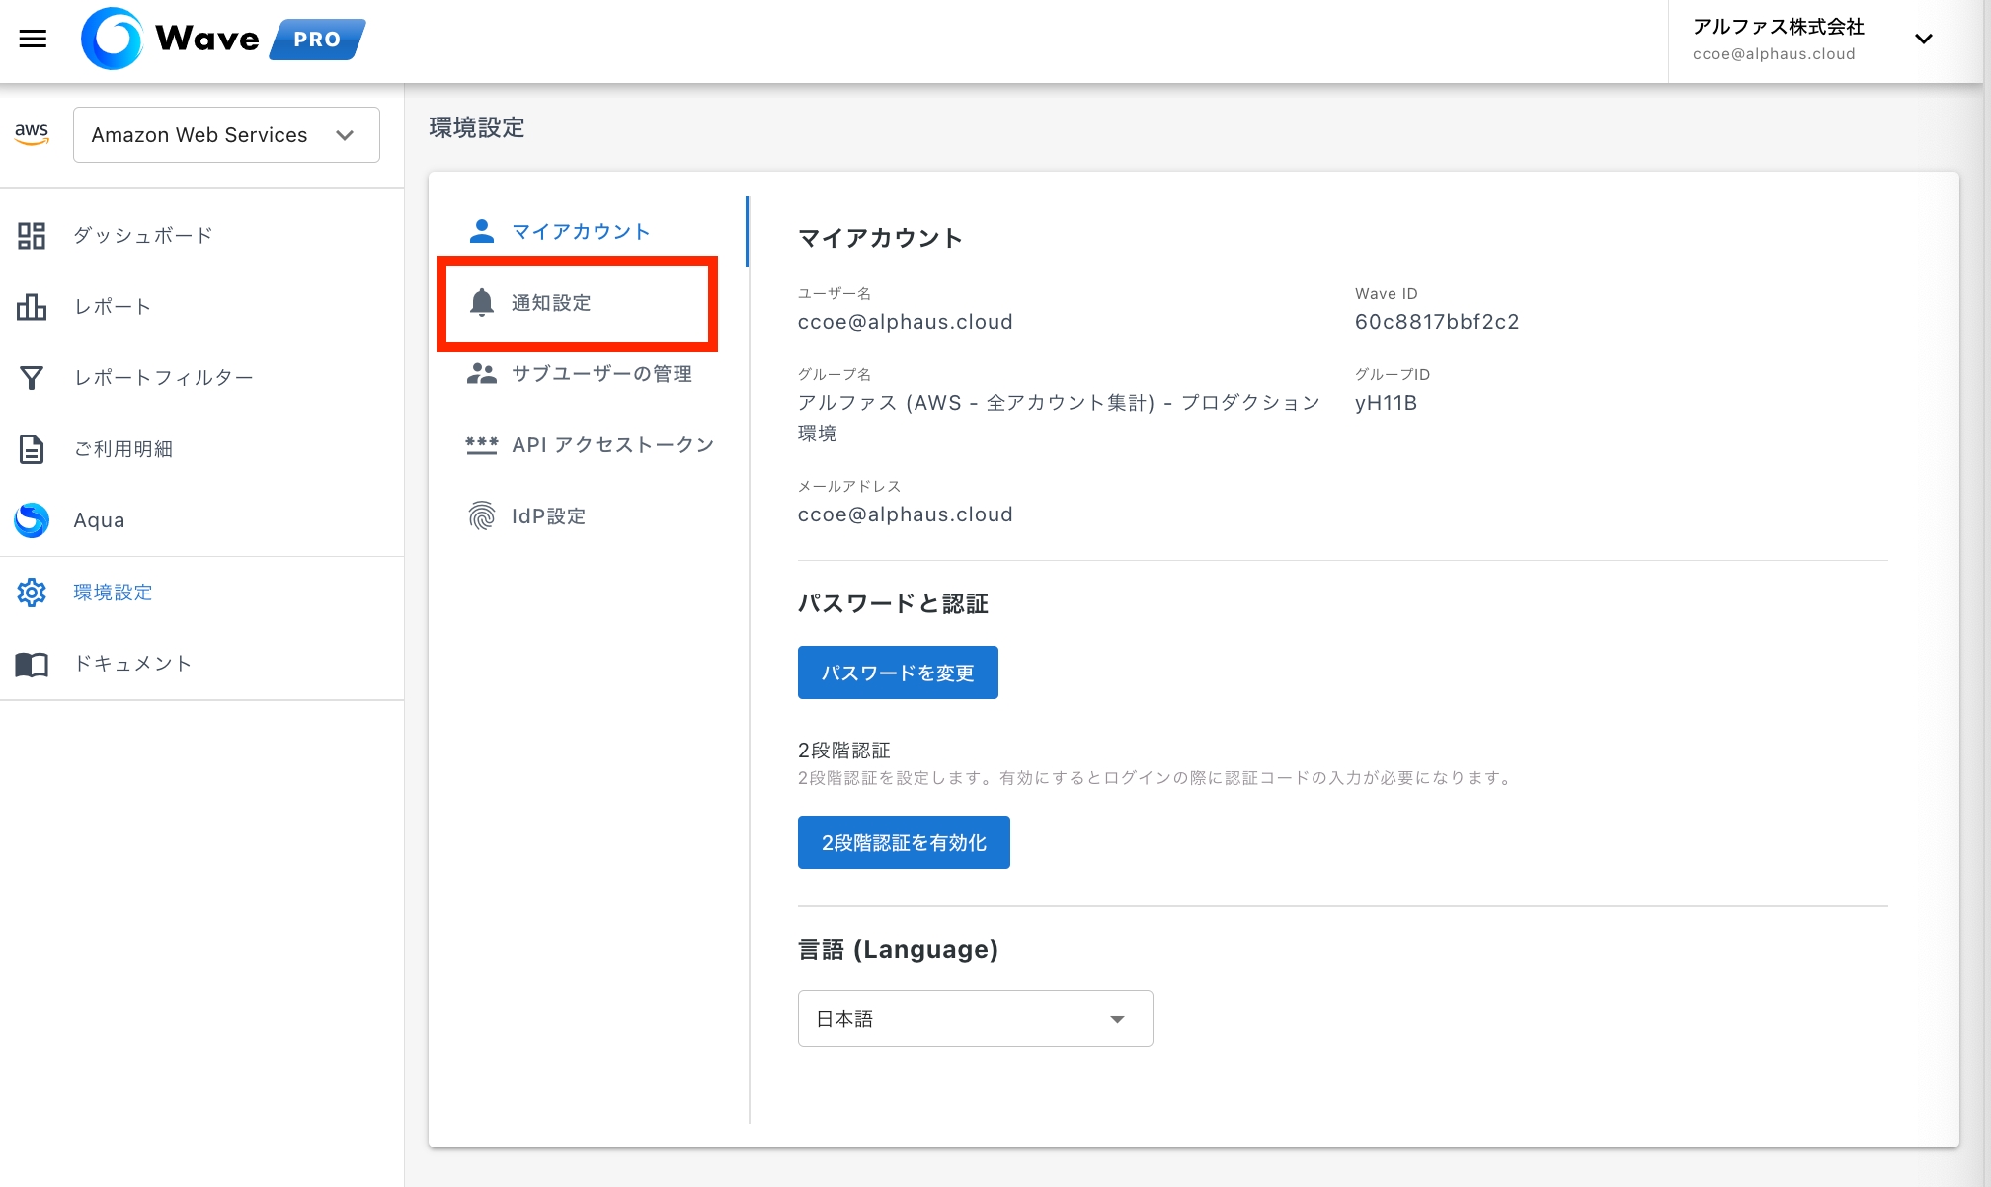Screen dimensions: 1991x1187
Task: Click the report bar chart icon
Action: [x=32, y=307]
